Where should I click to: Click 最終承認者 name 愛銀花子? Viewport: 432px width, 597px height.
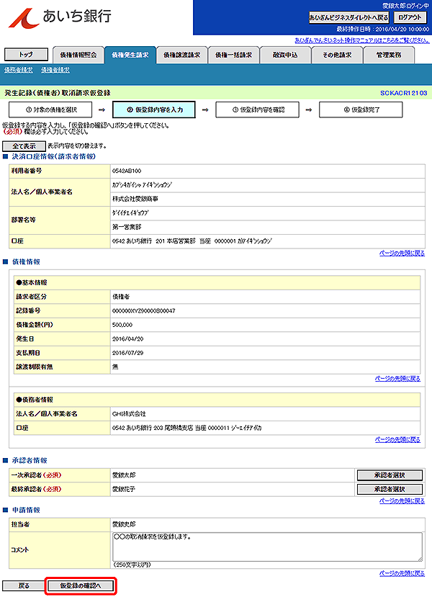(124, 489)
